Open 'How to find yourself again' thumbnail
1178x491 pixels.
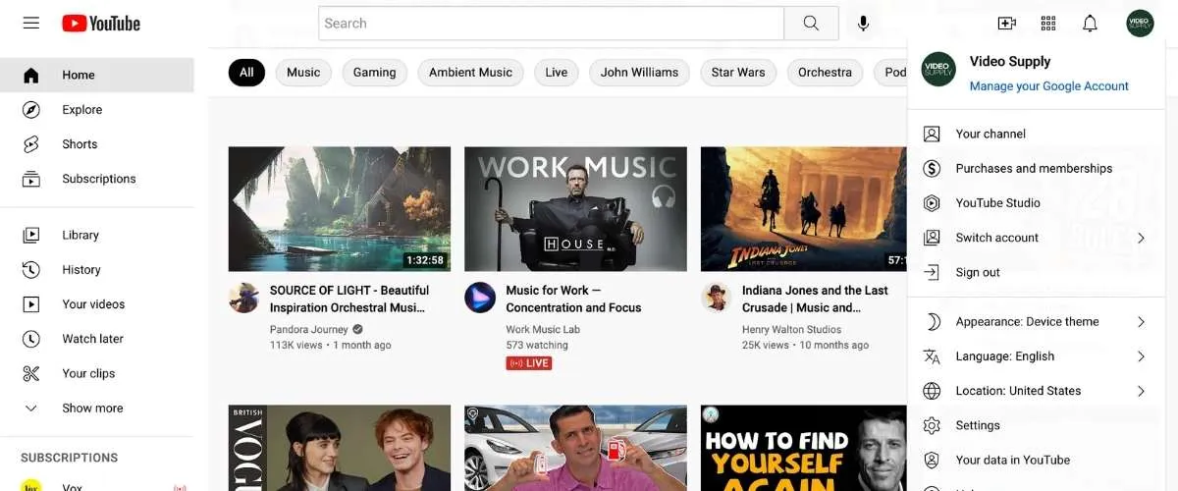[804, 448]
